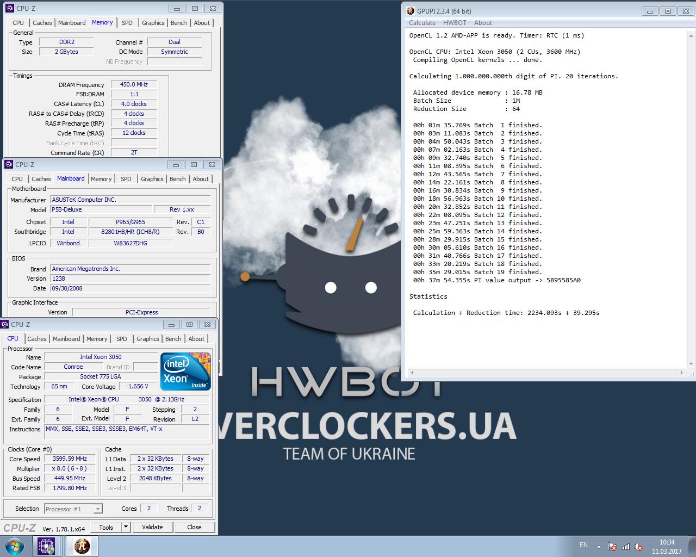The height and width of the screenshot is (557, 696).
Task: Click the CPU-Z icon in the Mainboard window title bar
Action: coord(9,164)
